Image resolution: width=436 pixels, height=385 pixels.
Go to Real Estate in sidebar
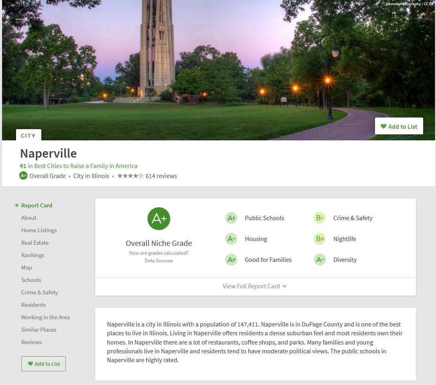35,243
